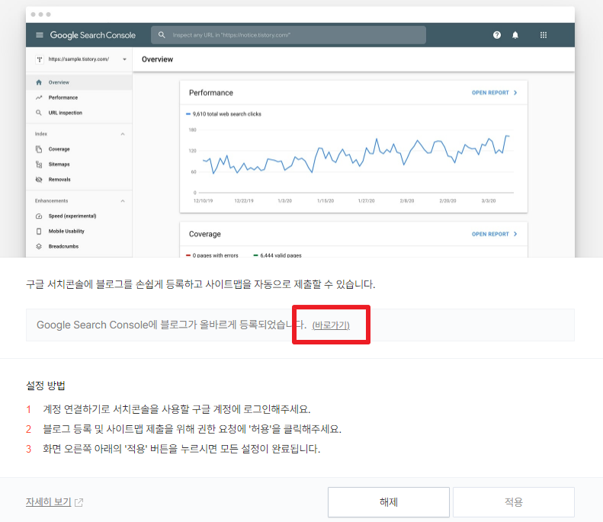Click the arrow next to Coverage OPEN REPORT
This screenshot has width=603, height=522.
coord(515,234)
